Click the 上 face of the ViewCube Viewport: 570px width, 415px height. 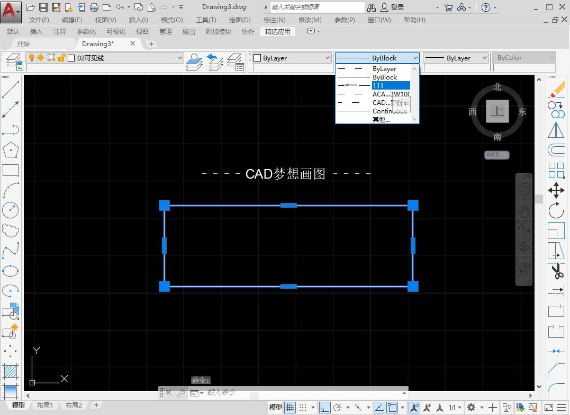497,111
